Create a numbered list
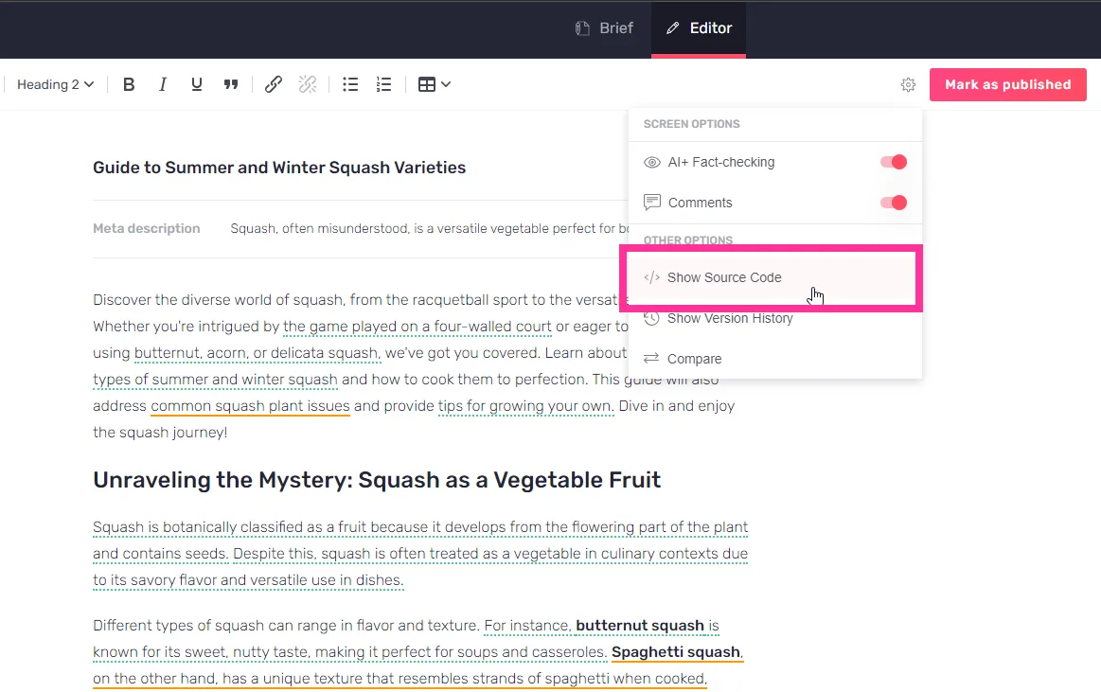1101x692 pixels. coord(384,85)
